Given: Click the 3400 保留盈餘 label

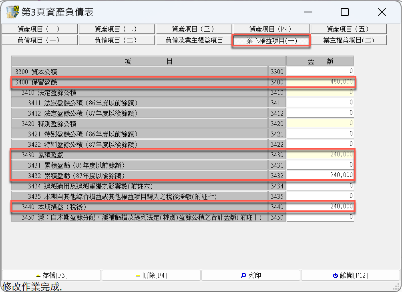Looking at the screenshot, I should [36, 82].
